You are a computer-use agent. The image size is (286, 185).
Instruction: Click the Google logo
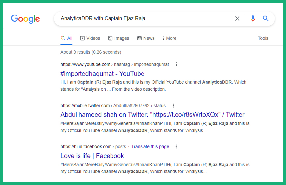click(25, 19)
